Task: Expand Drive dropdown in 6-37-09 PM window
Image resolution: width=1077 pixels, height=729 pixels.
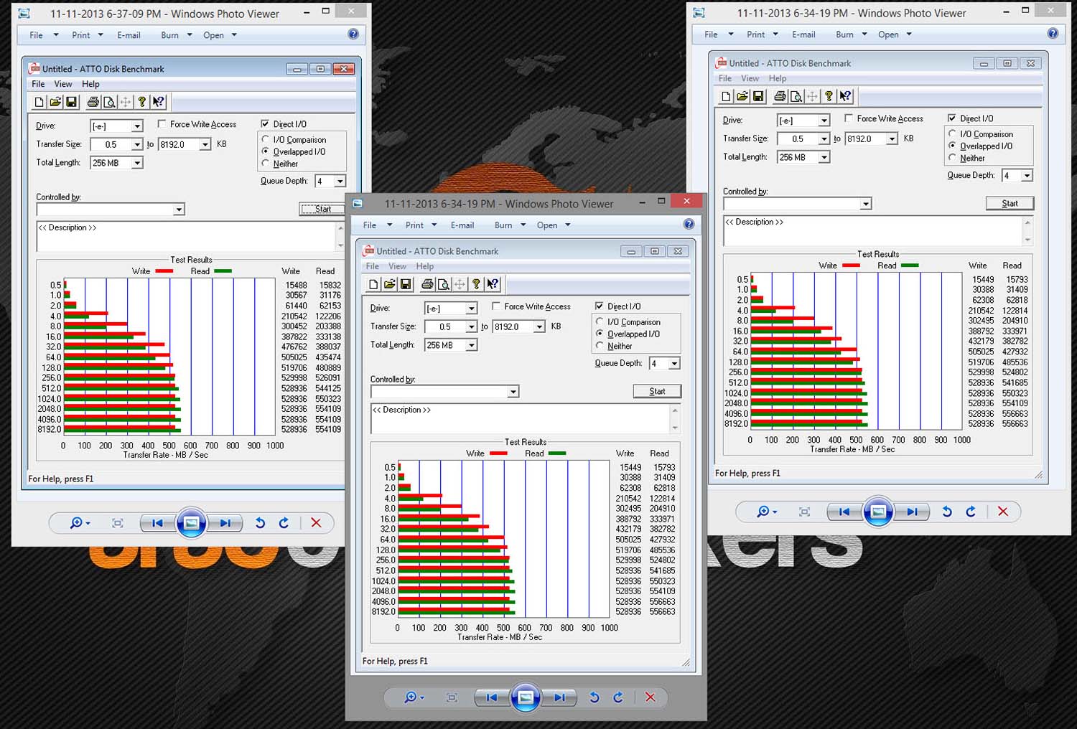Action: pos(137,126)
